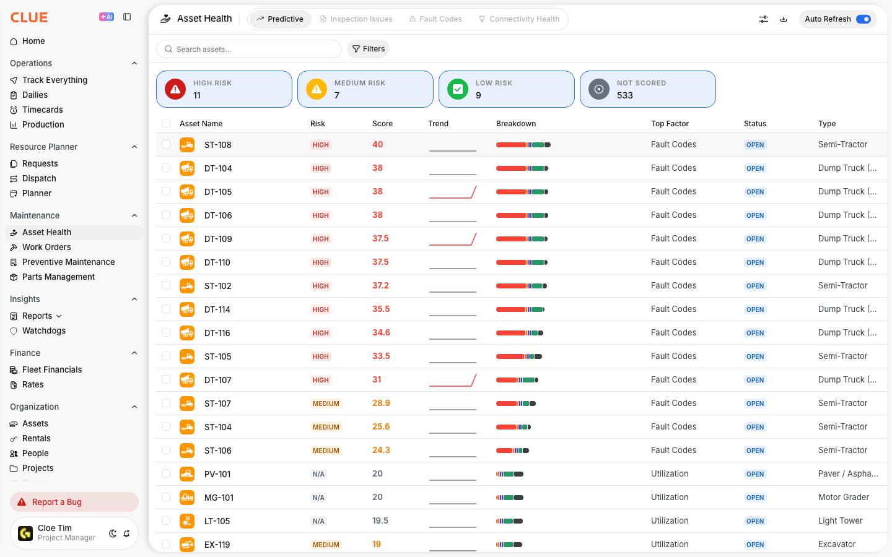Click the MG-101 motor grader icon

pos(187,498)
